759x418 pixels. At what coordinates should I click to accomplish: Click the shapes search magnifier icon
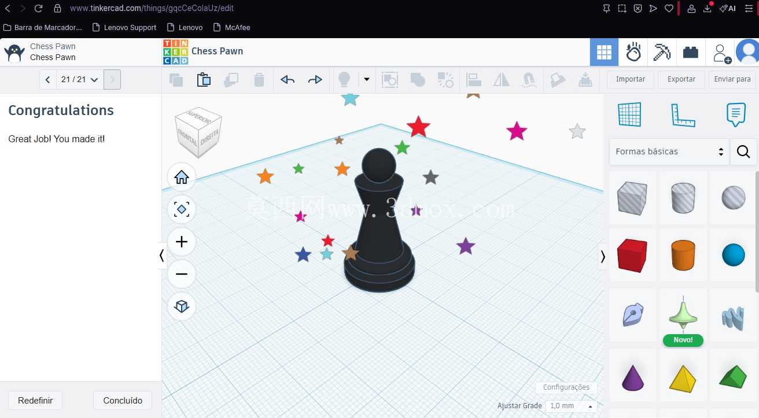pos(743,151)
